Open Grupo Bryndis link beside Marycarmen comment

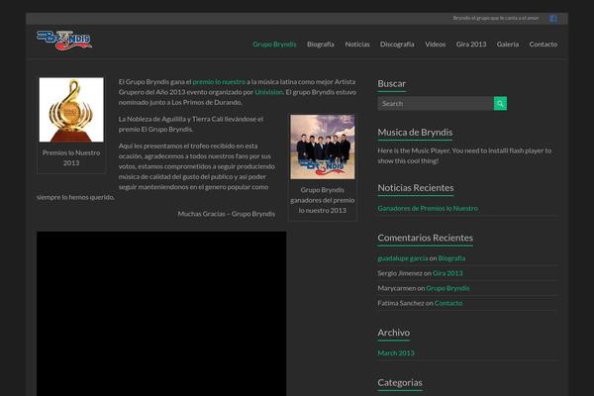[447, 288]
